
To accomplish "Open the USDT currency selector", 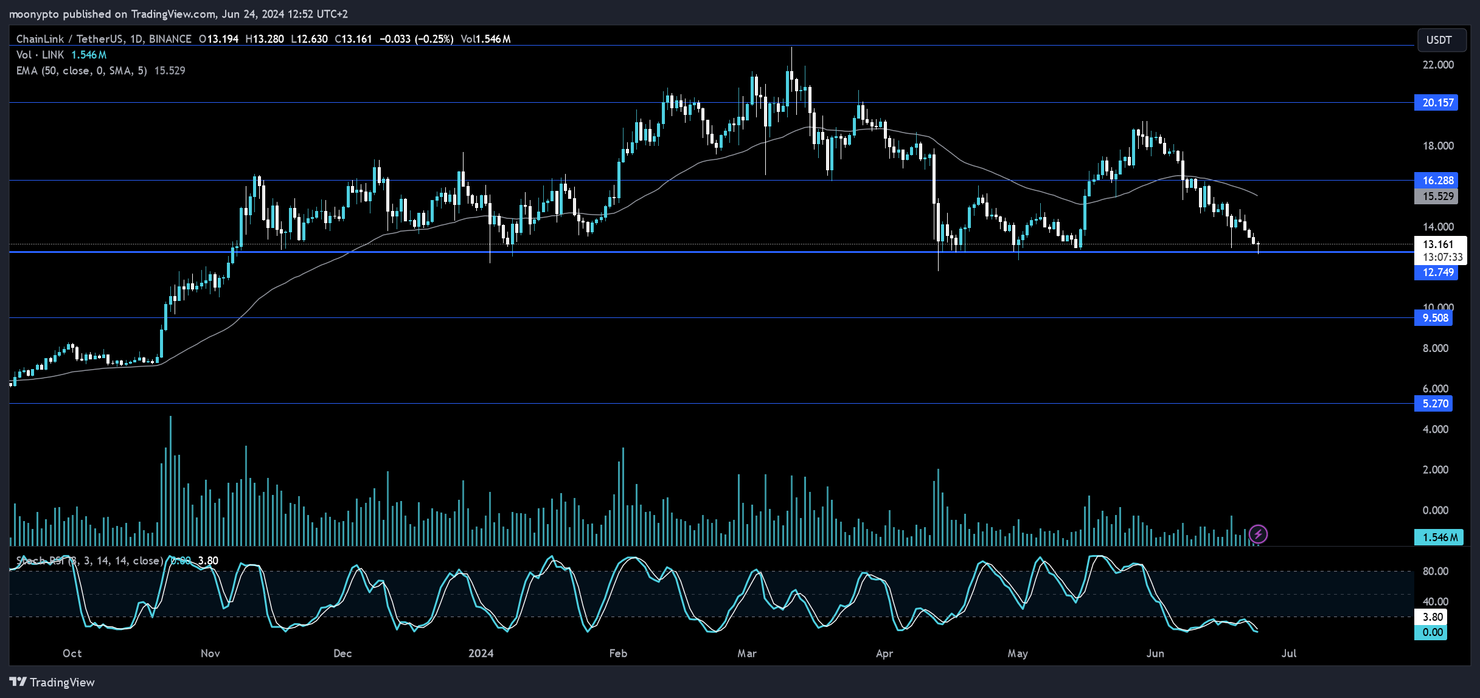I will pyautogui.click(x=1442, y=40).
